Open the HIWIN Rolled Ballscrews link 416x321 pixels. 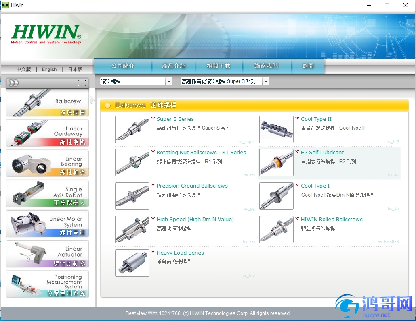[x=332, y=220]
